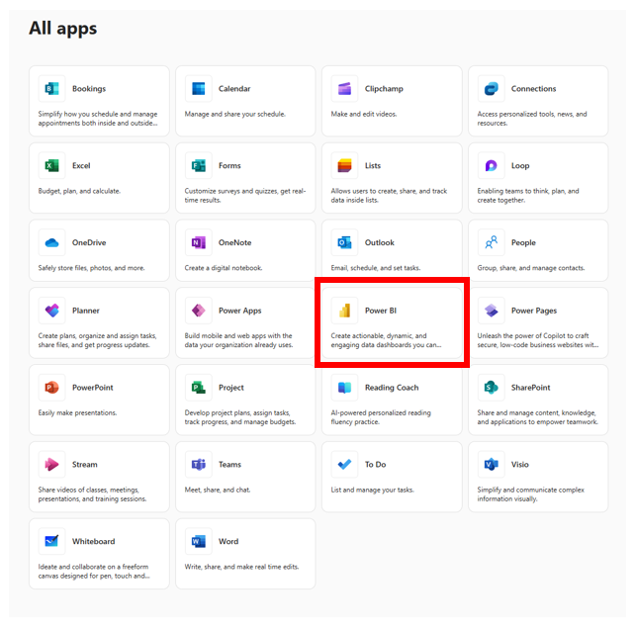The height and width of the screenshot is (630, 635).
Task: Click the yellow Power BI icon
Action: tap(344, 311)
